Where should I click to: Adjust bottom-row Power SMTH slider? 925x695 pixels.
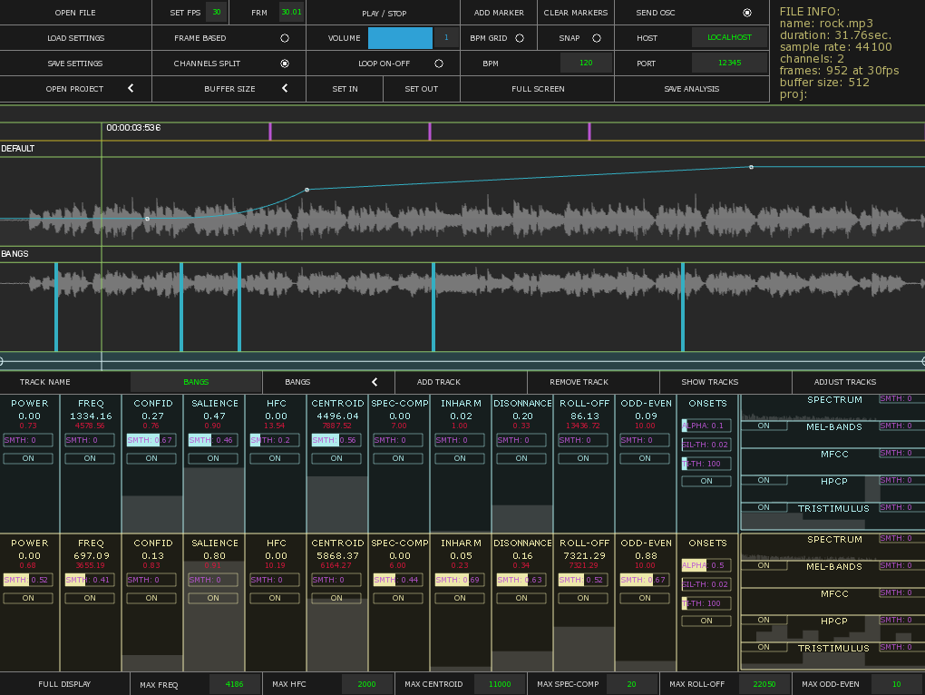(x=28, y=580)
